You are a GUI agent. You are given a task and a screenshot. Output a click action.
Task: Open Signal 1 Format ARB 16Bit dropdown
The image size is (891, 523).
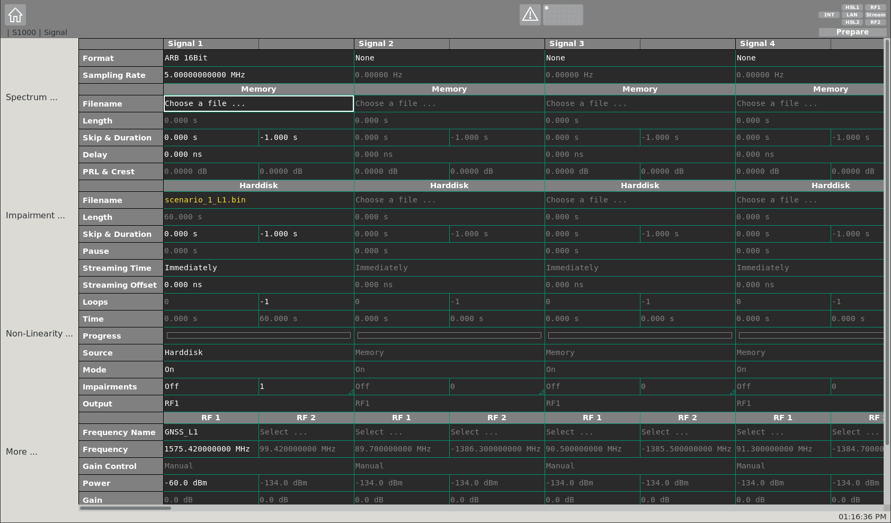click(259, 58)
